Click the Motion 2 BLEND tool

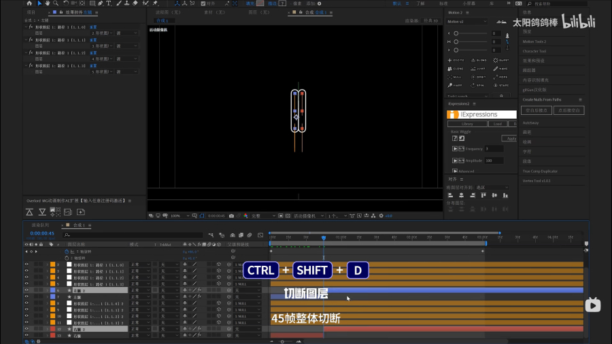tap(479, 60)
